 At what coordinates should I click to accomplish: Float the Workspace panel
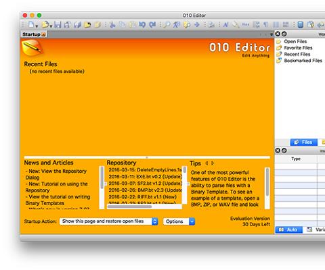pos(284,34)
